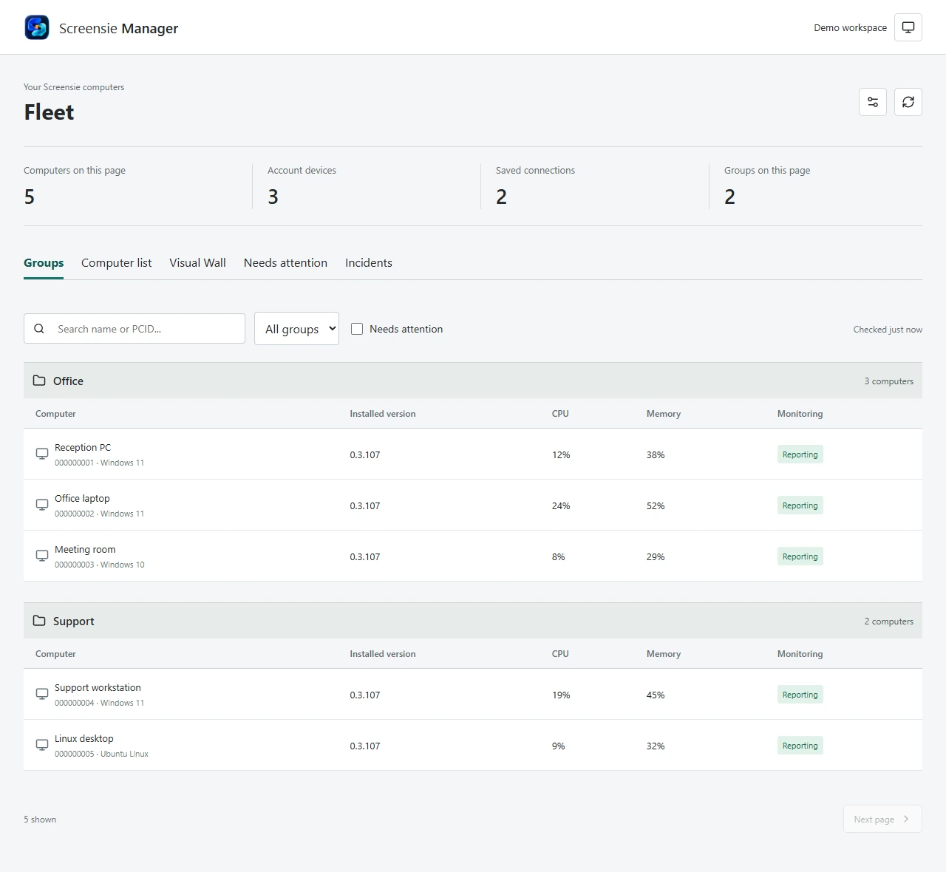946x872 pixels.
Task: Click the 12% CPU value for Reception PC
Action: [x=561, y=455]
